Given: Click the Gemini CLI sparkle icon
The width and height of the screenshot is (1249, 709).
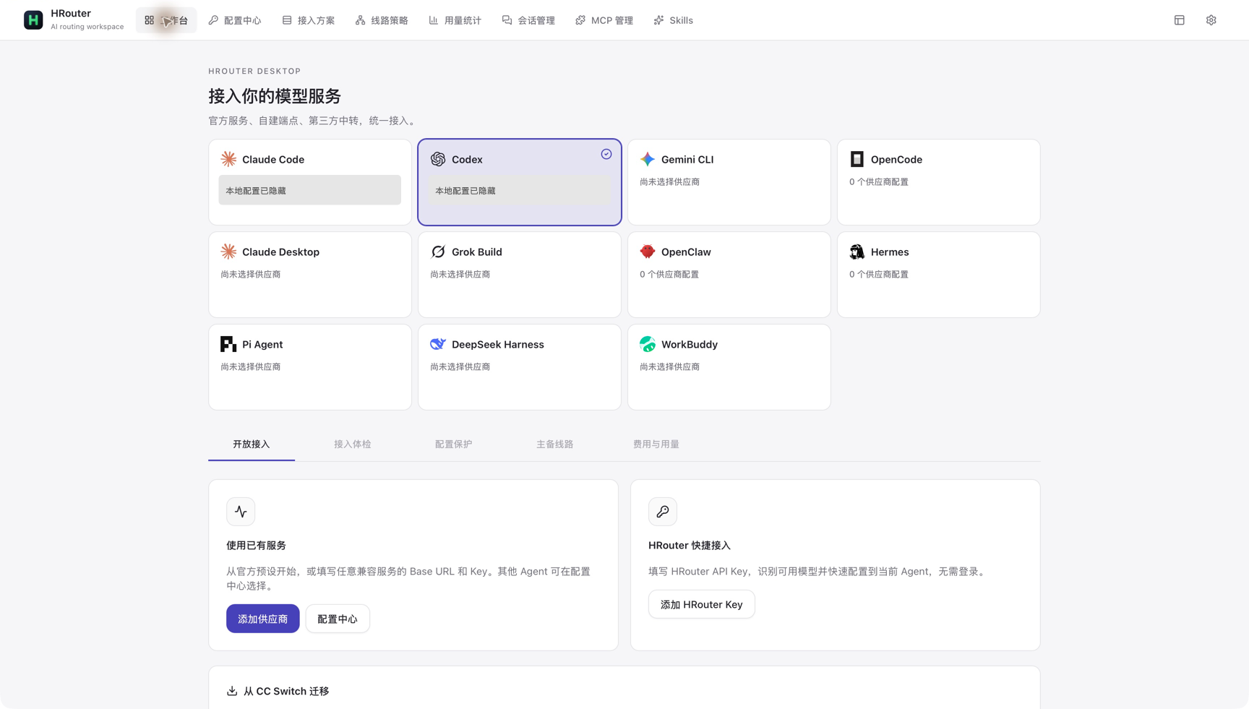Looking at the screenshot, I should click(x=648, y=159).
